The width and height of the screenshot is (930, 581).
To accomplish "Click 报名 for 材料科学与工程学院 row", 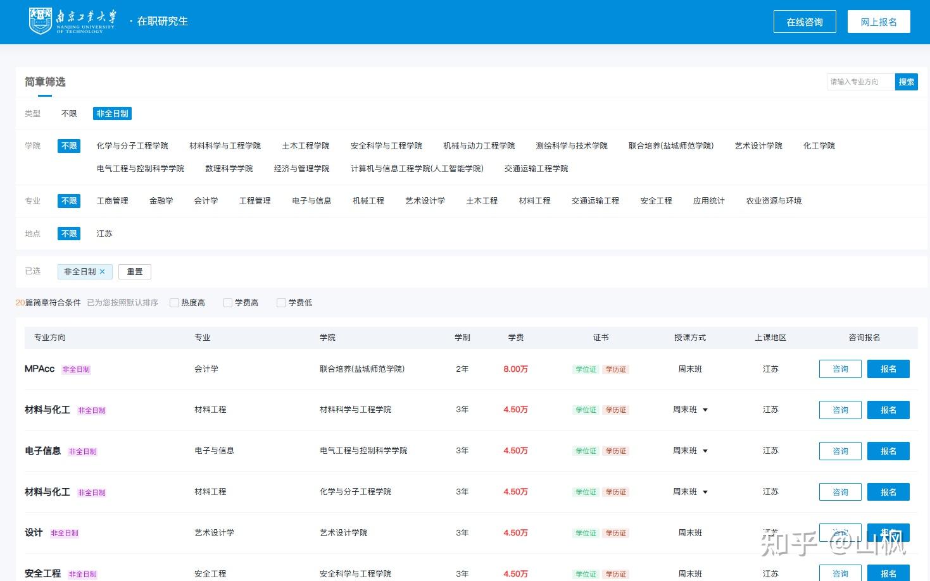I will [888, 410].
